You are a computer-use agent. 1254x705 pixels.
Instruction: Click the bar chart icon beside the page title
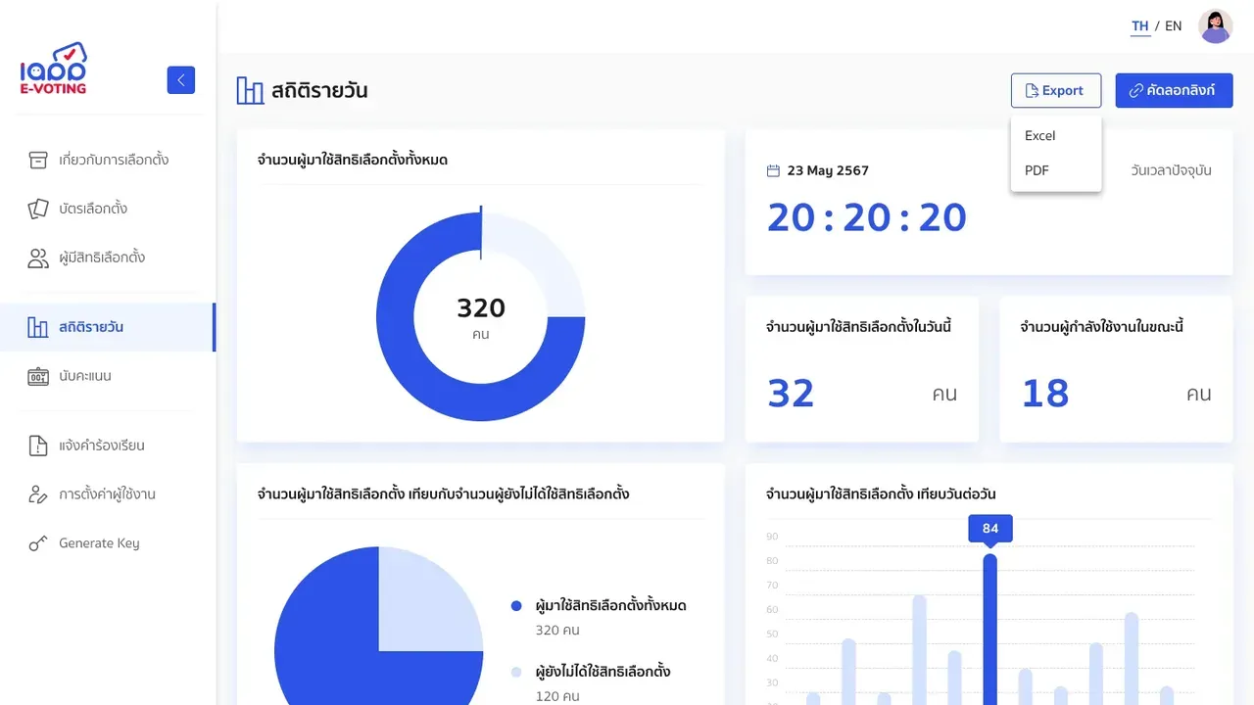(x=251, y=91)
